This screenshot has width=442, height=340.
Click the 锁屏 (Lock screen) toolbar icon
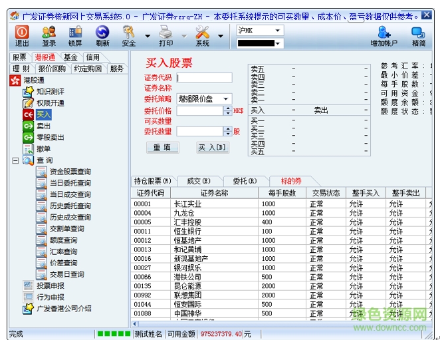pyautogui.click(x=75, y=35)
